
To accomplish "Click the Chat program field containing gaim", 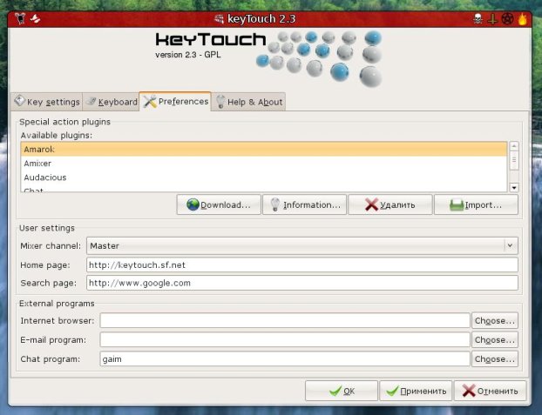I will [x=285, y=359].
